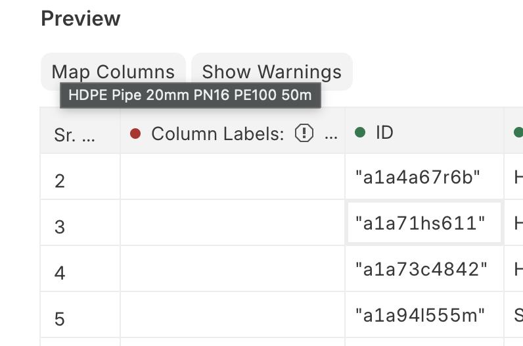Click the warning icon in Column Labels header
Viewport: 523px width, 346px height.
pyautogui.click(x=304, y=134)
